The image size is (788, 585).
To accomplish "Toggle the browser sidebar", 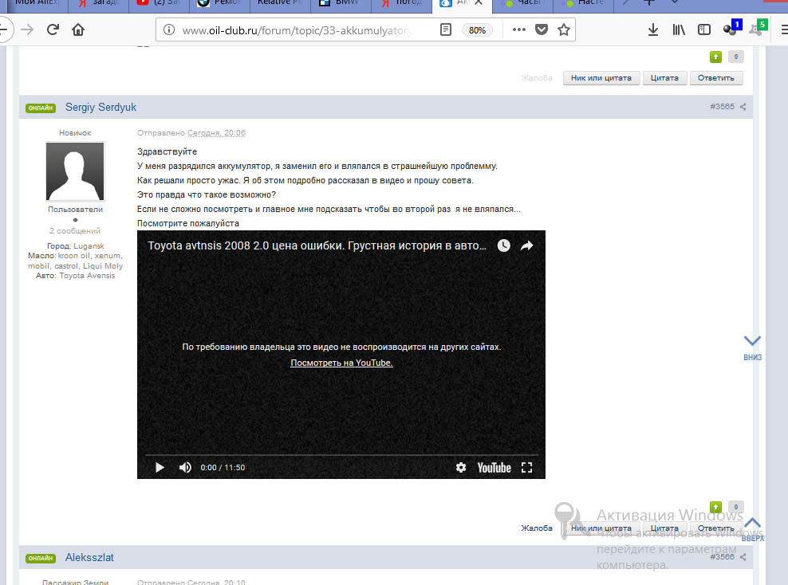I will pos(704,29).
